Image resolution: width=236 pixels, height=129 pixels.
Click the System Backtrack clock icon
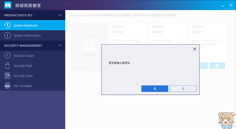(7, 25)
